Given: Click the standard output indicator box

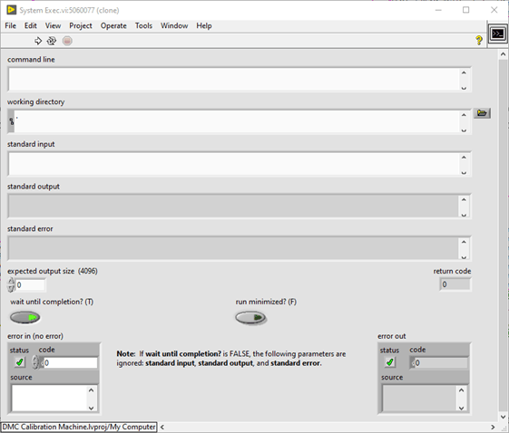Looking at the screenshot, I should (233, 207).
